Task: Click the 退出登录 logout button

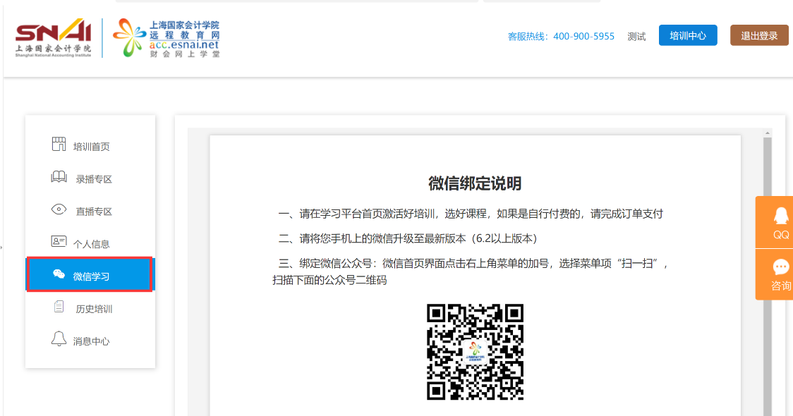Action: (759, 35)
